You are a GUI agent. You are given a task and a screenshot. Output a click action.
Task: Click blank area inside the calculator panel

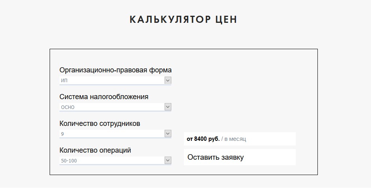point(244,87)
